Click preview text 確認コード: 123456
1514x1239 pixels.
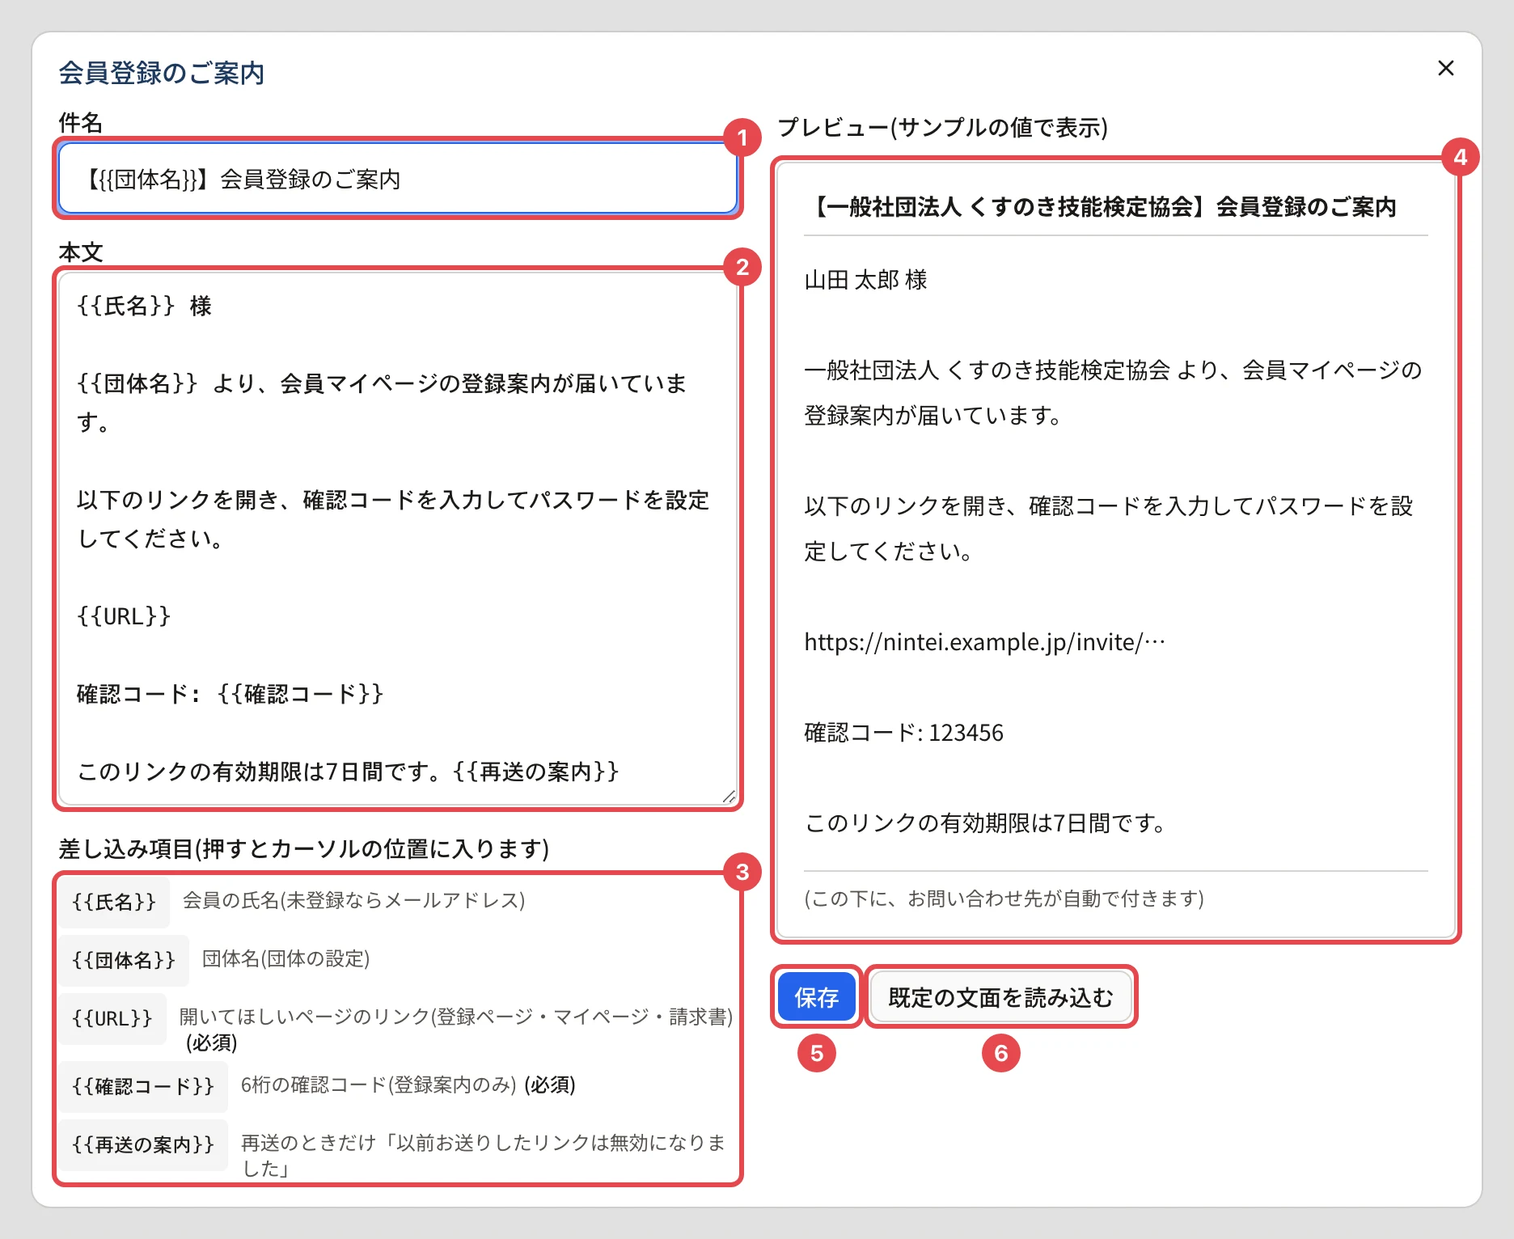click(903, 733)
